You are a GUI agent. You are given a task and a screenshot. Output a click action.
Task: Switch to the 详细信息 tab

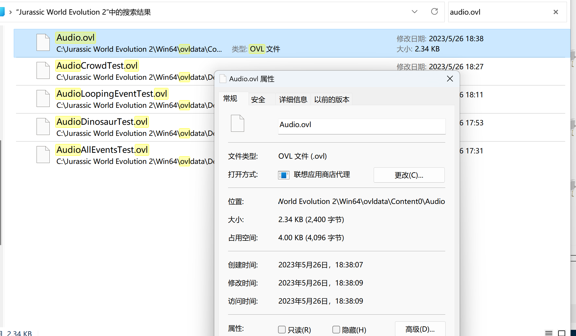click(x=293, y=100)
